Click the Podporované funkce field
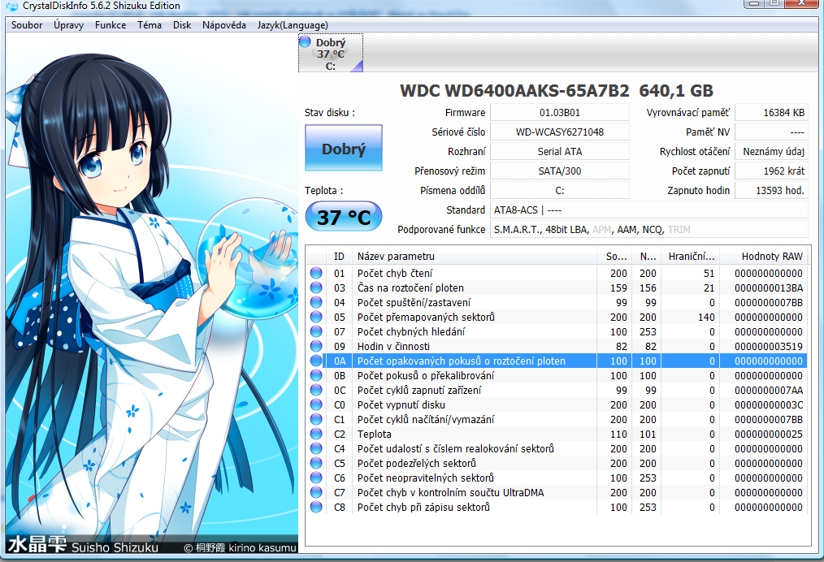 pos(649,230)
